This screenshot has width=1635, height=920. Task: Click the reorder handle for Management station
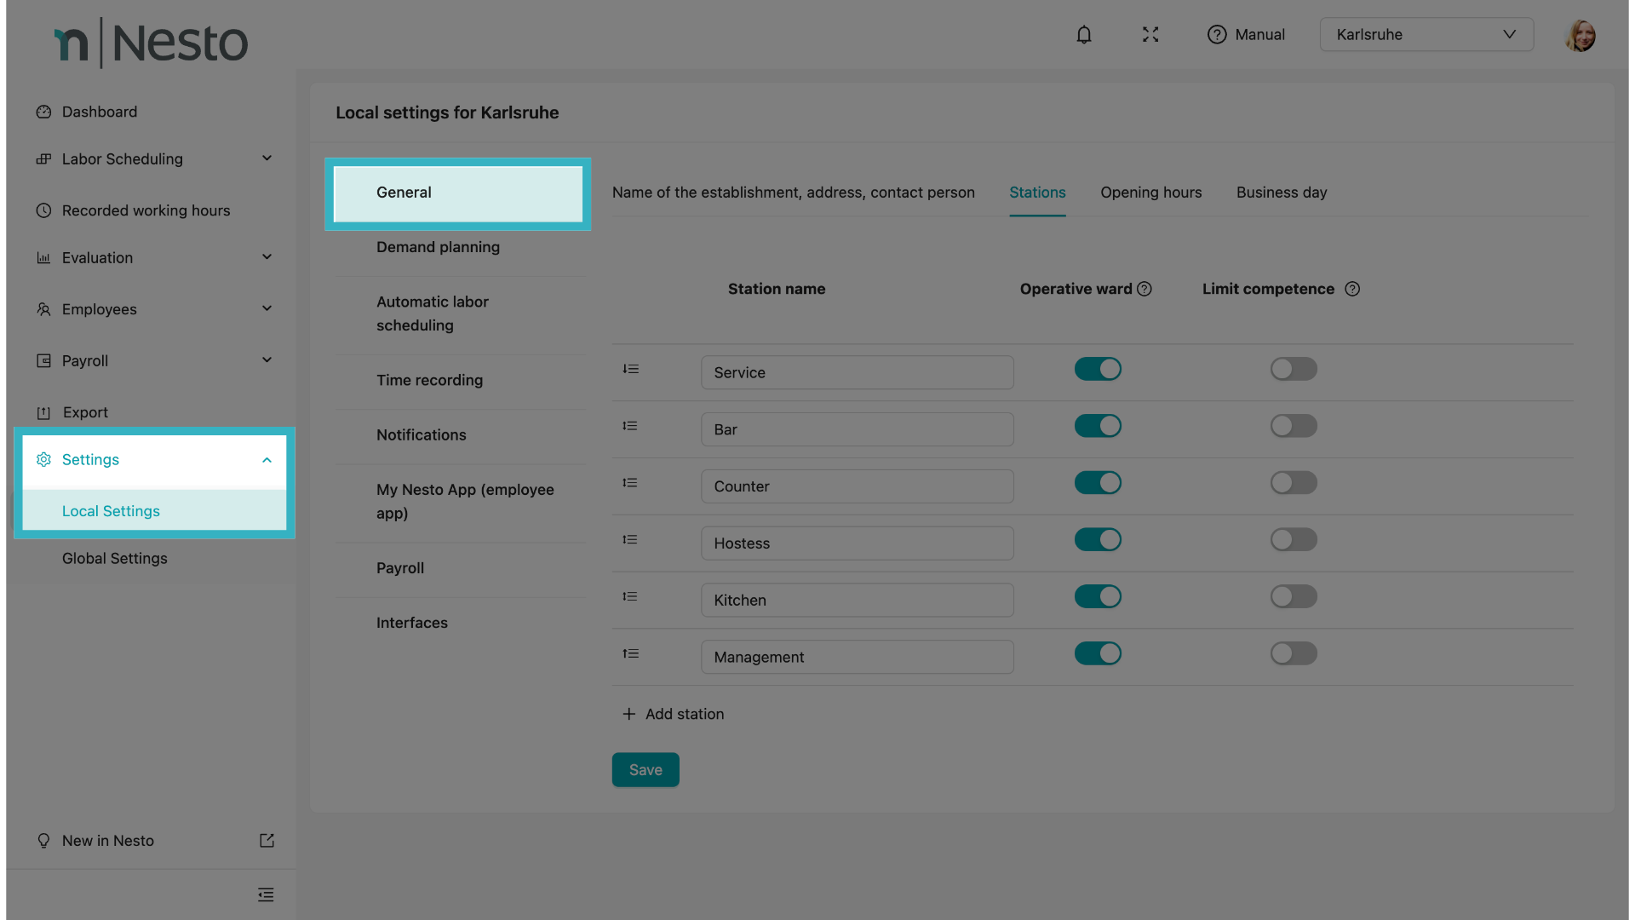click(x=630, y=654)
